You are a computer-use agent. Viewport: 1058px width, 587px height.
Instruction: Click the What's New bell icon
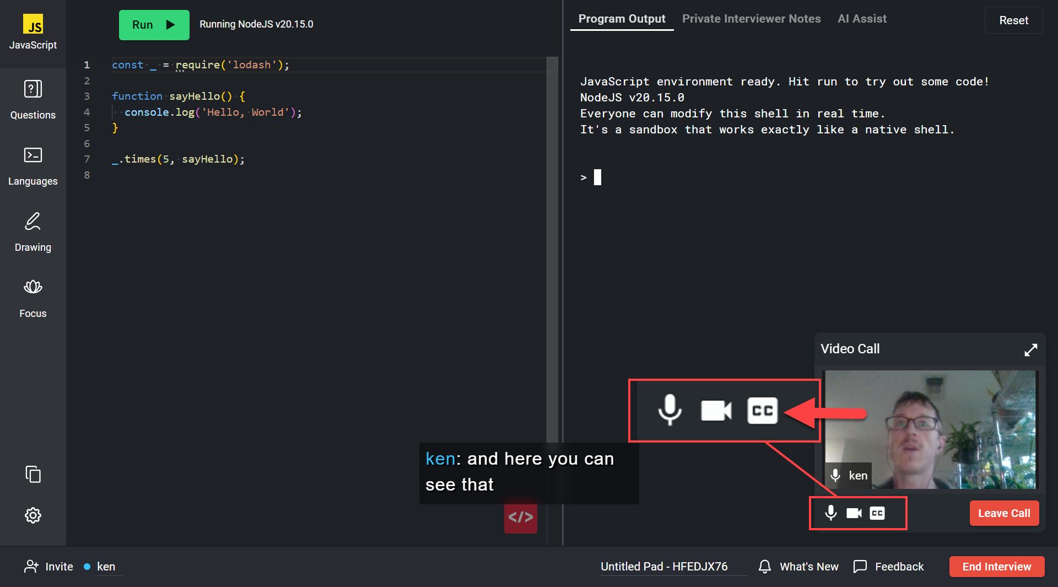(764, 567)
